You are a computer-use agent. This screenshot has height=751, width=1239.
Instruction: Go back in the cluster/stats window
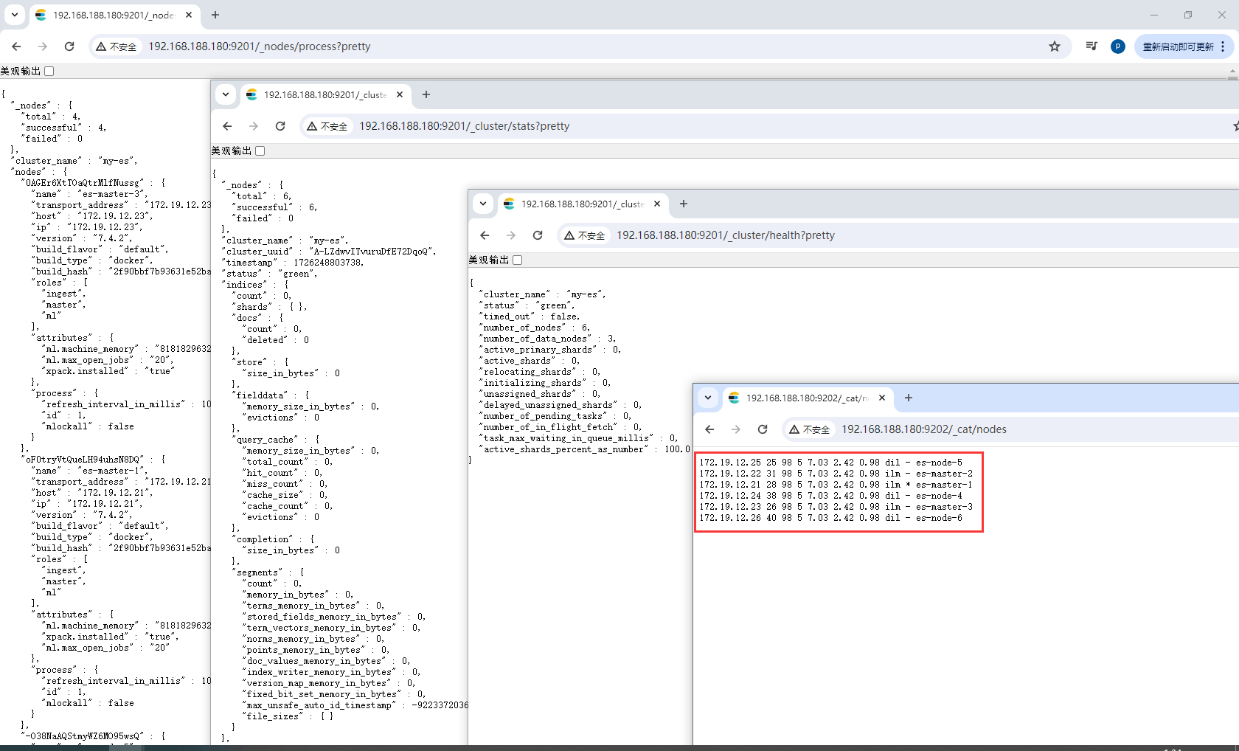click(x=227, y=126)
